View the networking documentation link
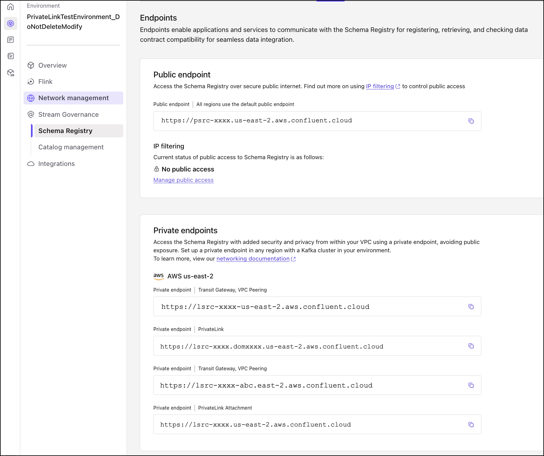The height and width of the screenshot is (456, 544). coord(253,259)
